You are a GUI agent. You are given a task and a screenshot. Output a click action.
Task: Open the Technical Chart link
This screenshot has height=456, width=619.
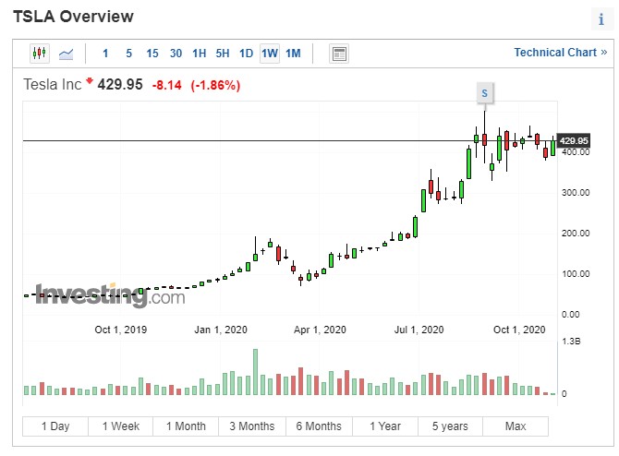[x=560, y=53]
